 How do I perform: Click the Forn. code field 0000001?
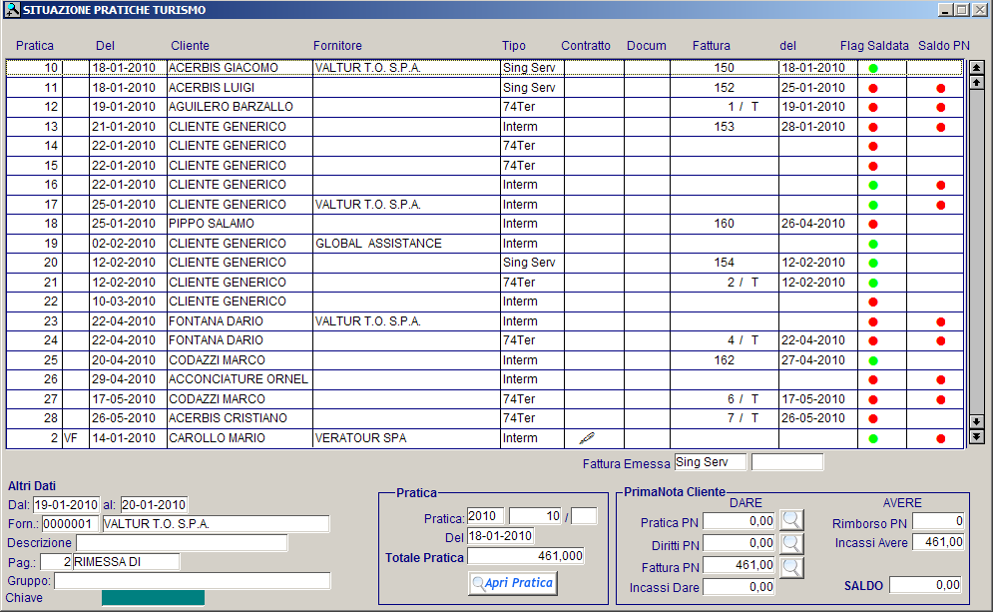[x=70, y=524]
